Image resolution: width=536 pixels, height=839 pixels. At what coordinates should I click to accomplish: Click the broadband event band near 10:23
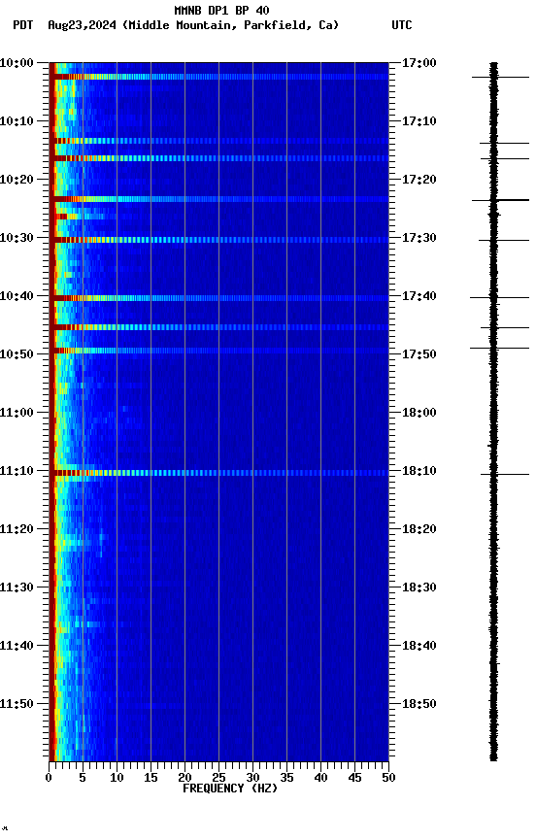click(218, 199)
